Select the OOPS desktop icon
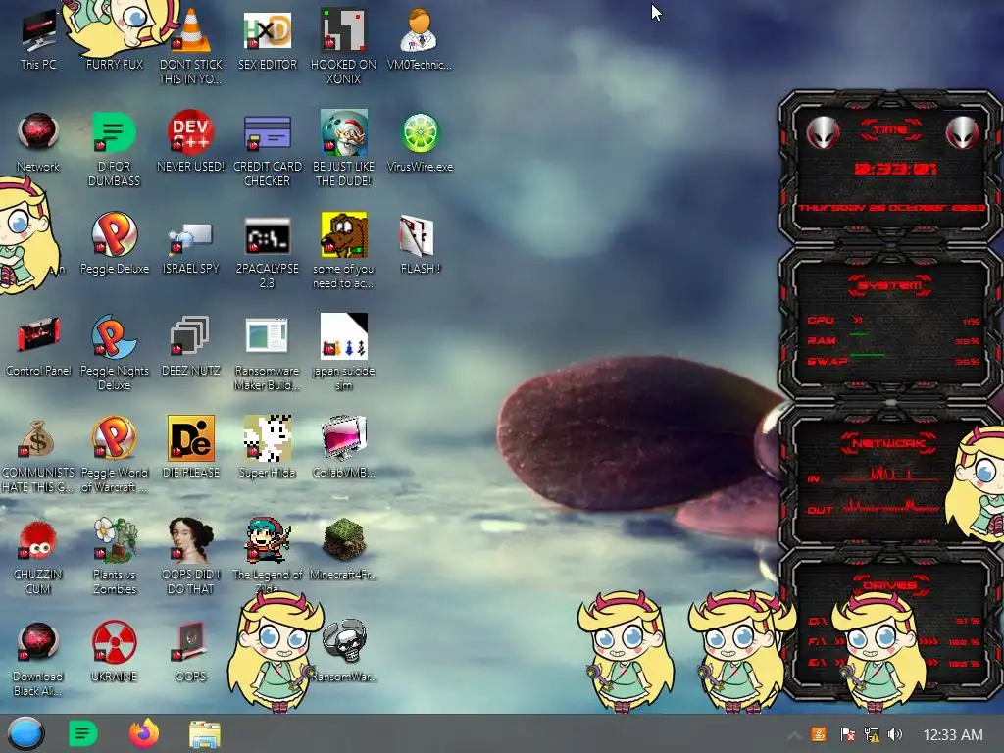This screenshot has height=753, width=1004. pyautogui.click(x=190, y=652)
